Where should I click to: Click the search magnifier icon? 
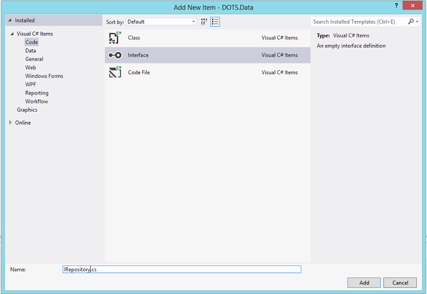tap(411, 22)
